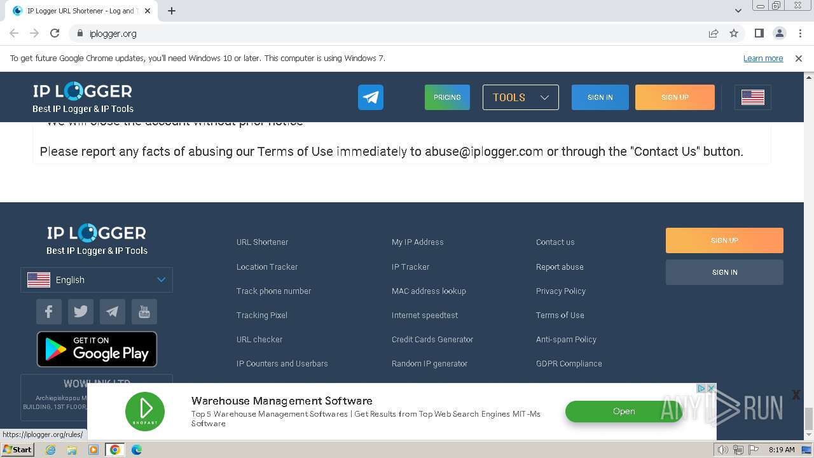This screenshot has height=458, width=814.
Task: Click the gray SIGN IN button in footer
Action: pyautogui.click(x=724, y=272)
